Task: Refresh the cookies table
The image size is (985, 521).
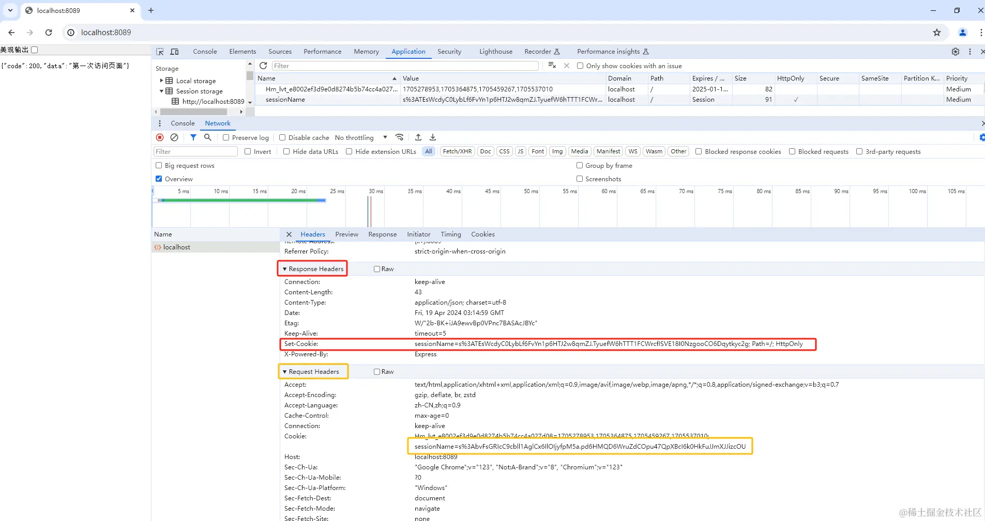Action: click(x=263, y=66)
